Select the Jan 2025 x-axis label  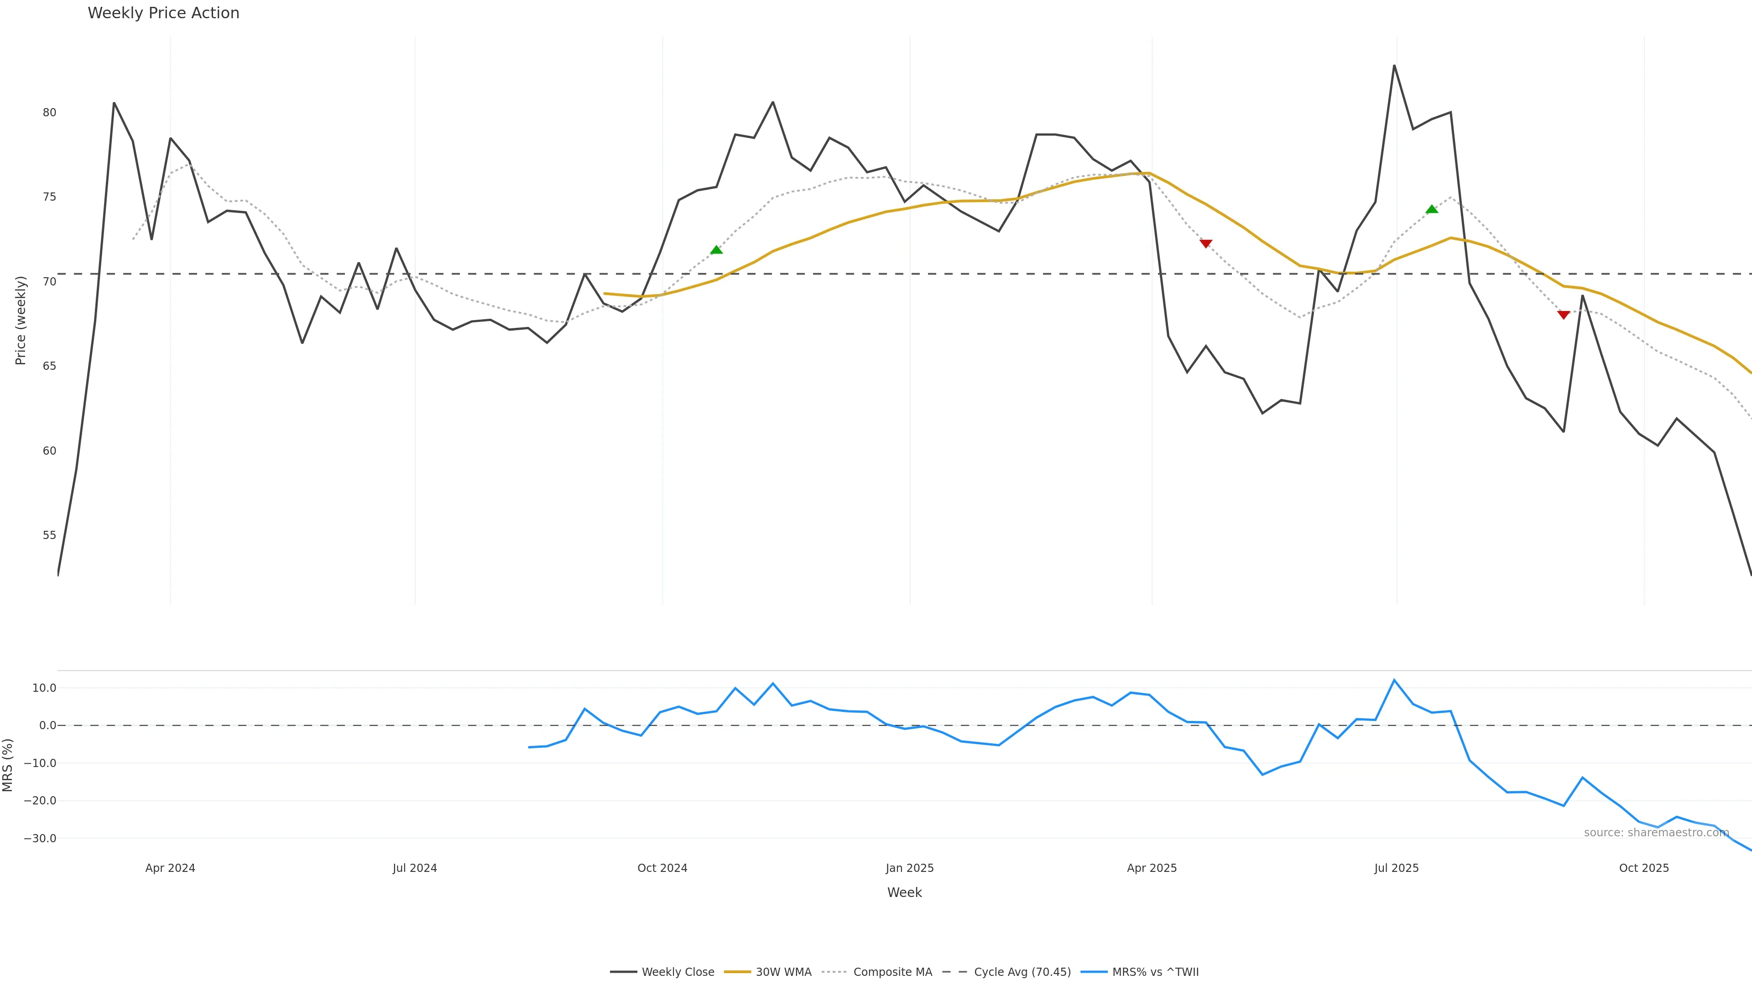(909, 868)
